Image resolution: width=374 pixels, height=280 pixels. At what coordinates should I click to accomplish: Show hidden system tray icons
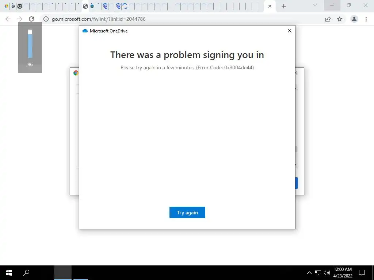pos(309,273)
